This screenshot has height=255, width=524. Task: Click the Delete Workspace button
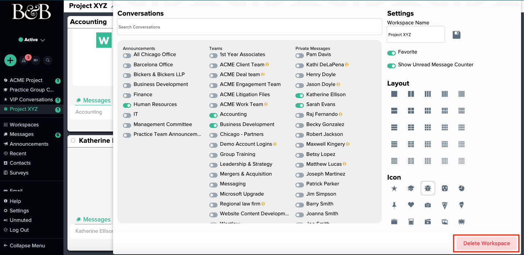tap(486, 243)
